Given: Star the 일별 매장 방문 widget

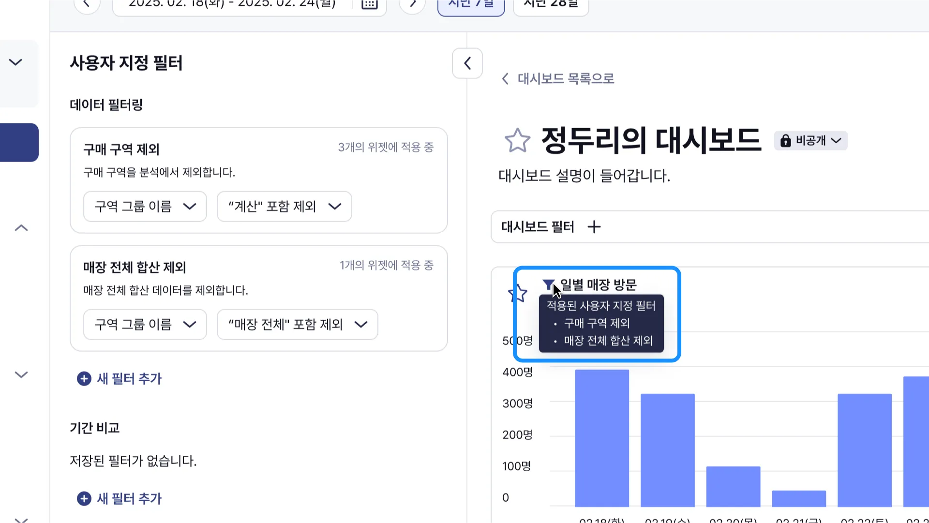Looking at the screenshot, I should [517, 293].
